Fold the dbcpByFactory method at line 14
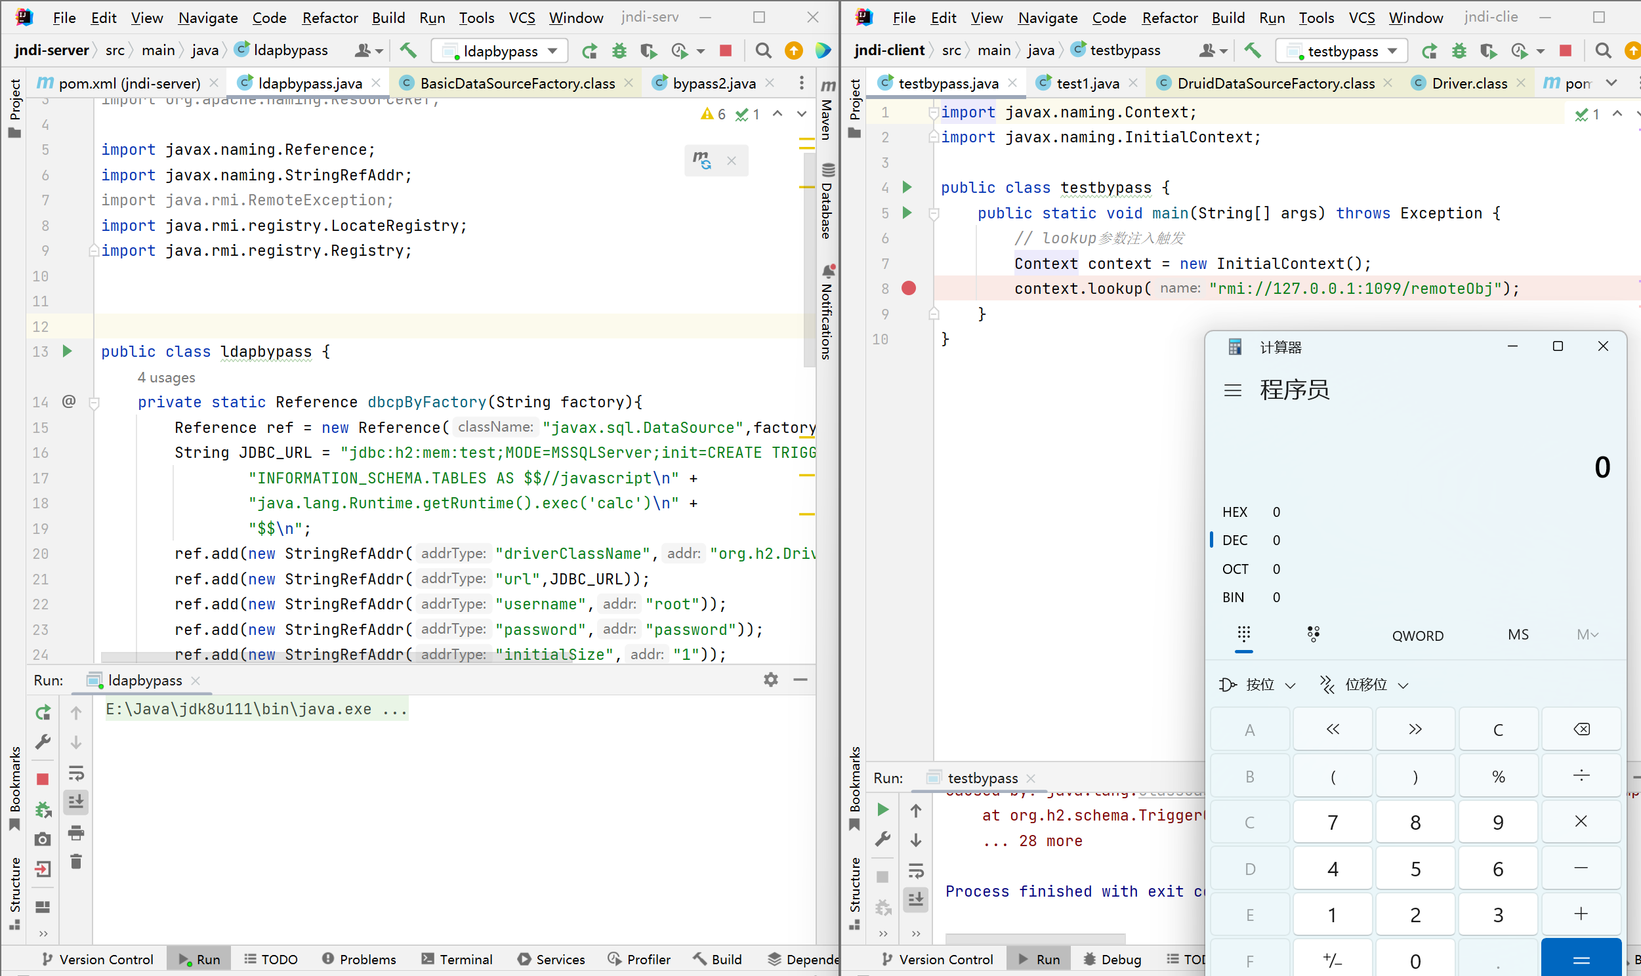 (94, 403)
